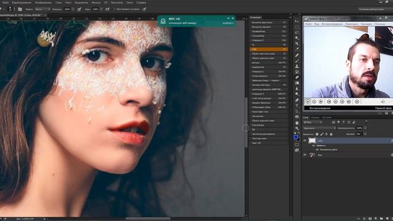This screenshot has width=393, height=221.
Task: Select the Move tool in toolbar
Action: (x=297, y=21)
